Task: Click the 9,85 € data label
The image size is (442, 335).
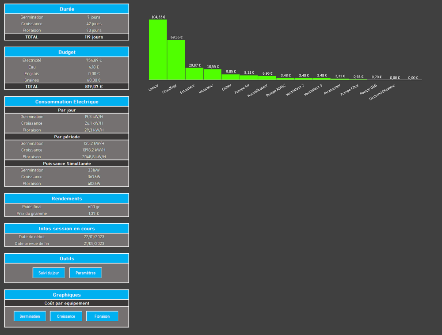Action: tap(231, 72)
